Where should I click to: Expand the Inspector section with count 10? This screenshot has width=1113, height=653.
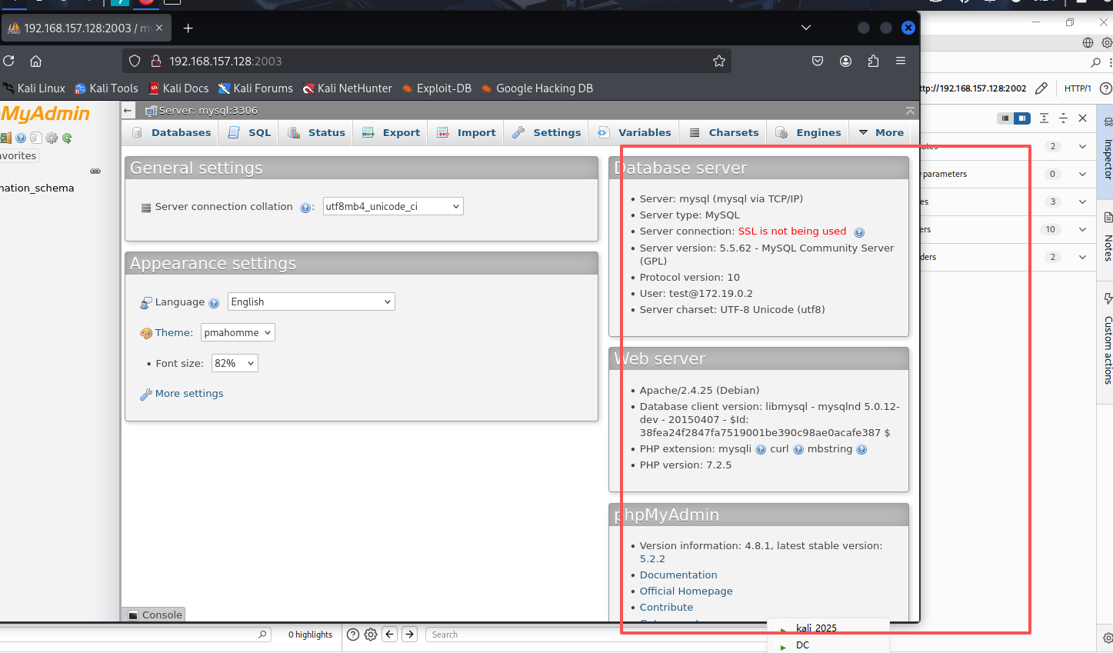[1082, 229]
